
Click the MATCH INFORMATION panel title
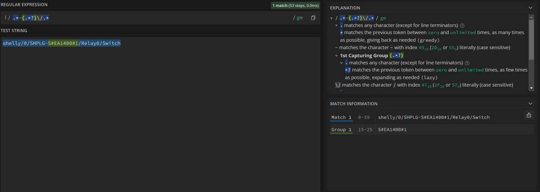[x=354, y=103]
